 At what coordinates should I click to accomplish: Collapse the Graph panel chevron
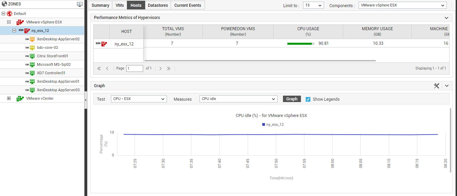tap(447, 86)
